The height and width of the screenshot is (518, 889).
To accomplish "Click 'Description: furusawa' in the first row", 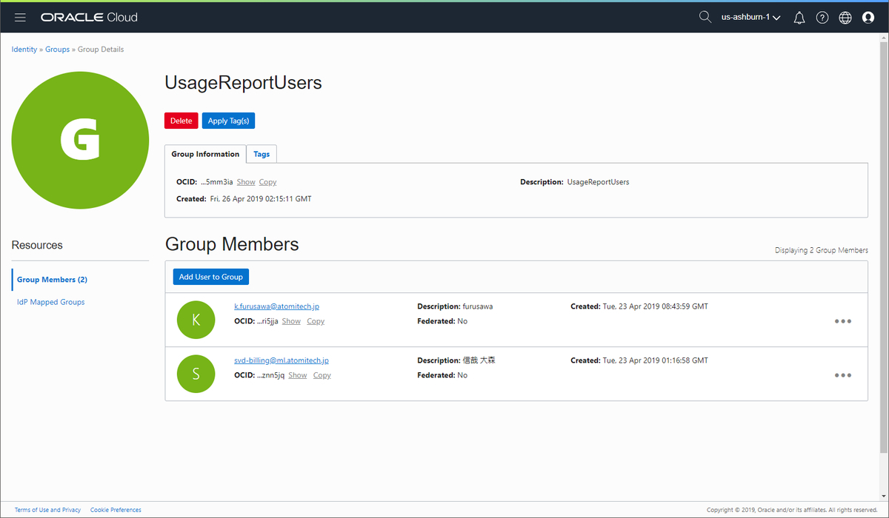I will coord(455,306).
